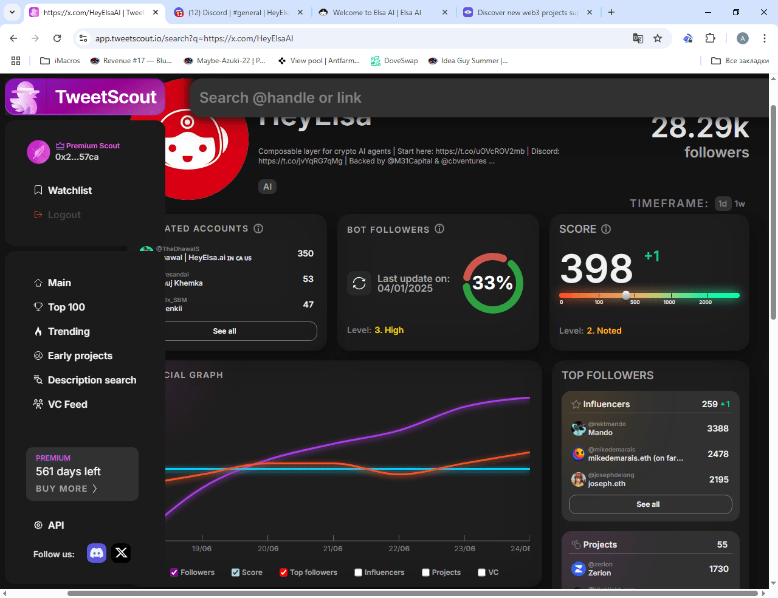The width and height of the screenshot is (778, 598).
Task: Open the browser extensions puzzle icon
Action: coord(710,38)
